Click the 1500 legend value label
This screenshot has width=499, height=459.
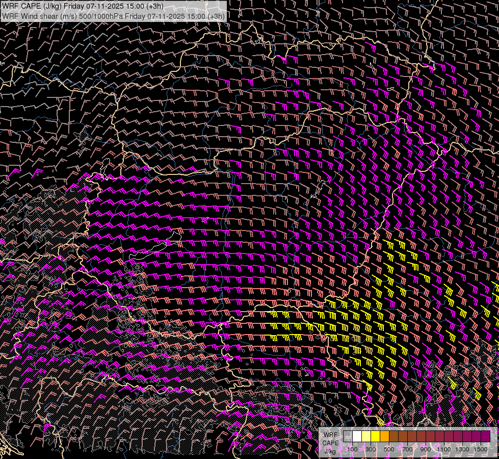(481, 449)
